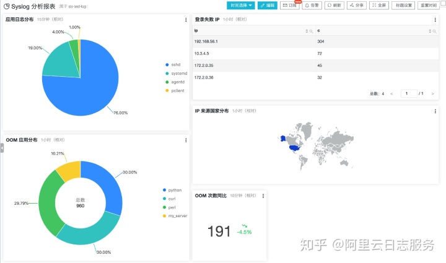This screenshot has width=446, height=263.
Task: Click the 订阅 subscribe button
Action: pyautogui.click(x=289, y=6)
